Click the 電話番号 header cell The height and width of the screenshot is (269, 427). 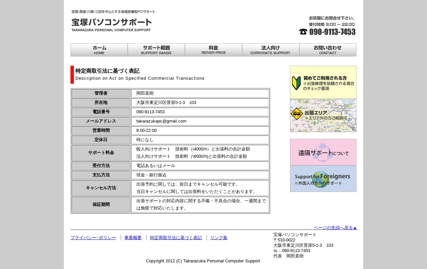tap(101, 112)
